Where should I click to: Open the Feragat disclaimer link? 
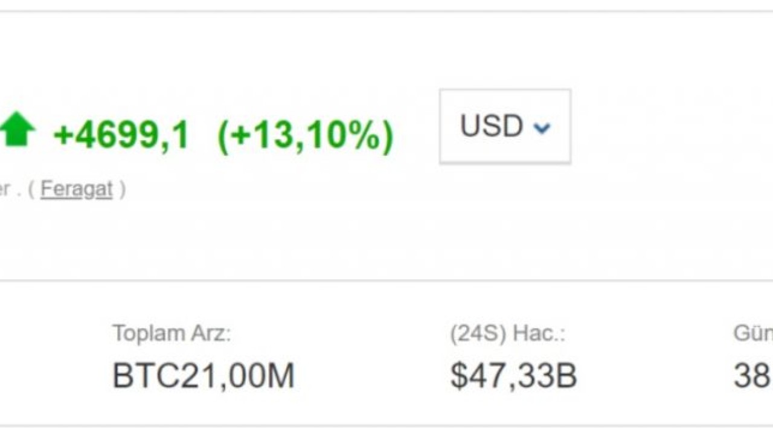[x=77, y=189]
